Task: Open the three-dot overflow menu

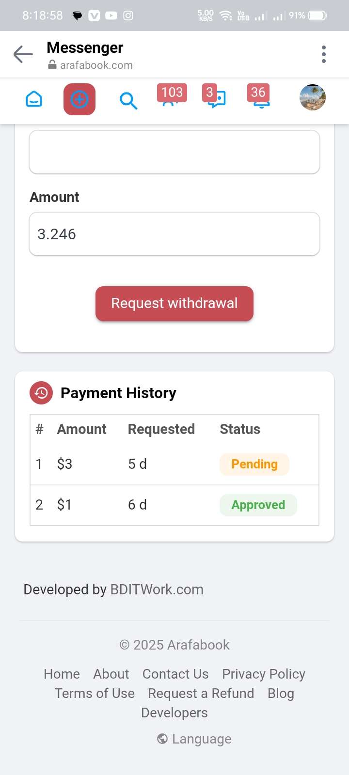Action: (324, 54)
